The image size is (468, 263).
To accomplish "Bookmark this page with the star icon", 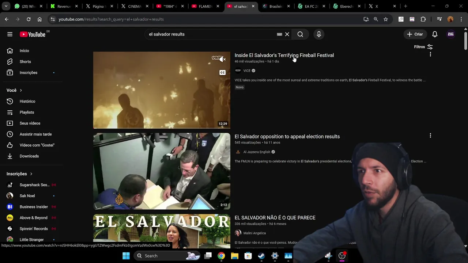I will coord(385,19).
